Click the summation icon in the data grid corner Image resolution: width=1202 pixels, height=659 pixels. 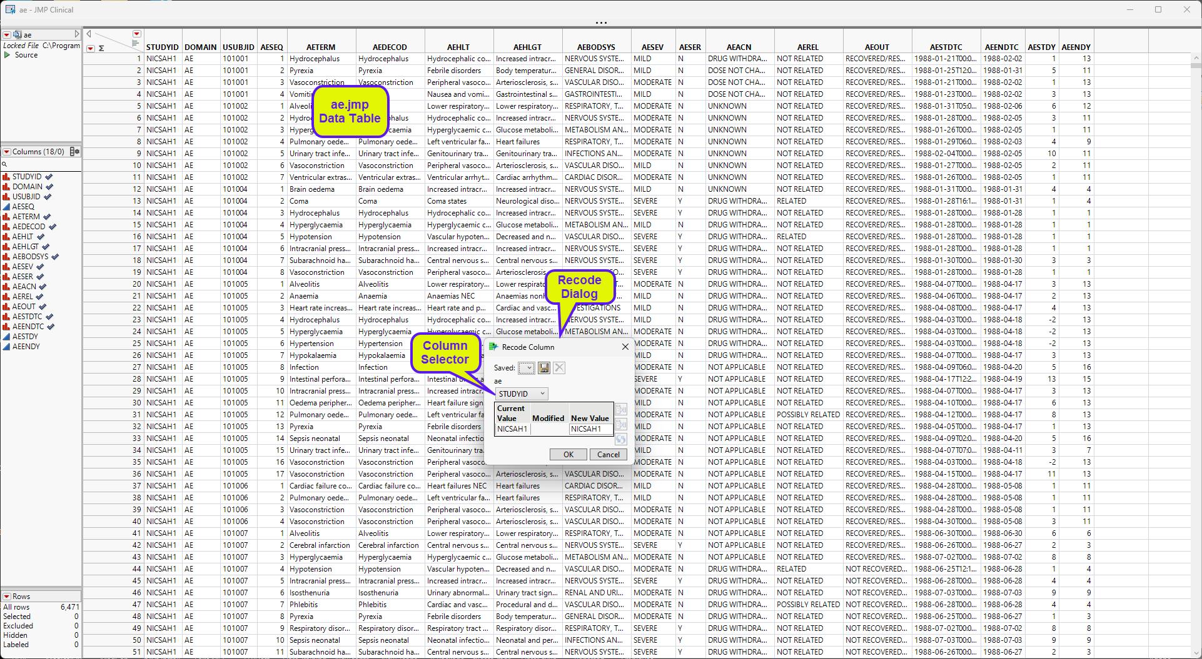click(x=101, y=48)
